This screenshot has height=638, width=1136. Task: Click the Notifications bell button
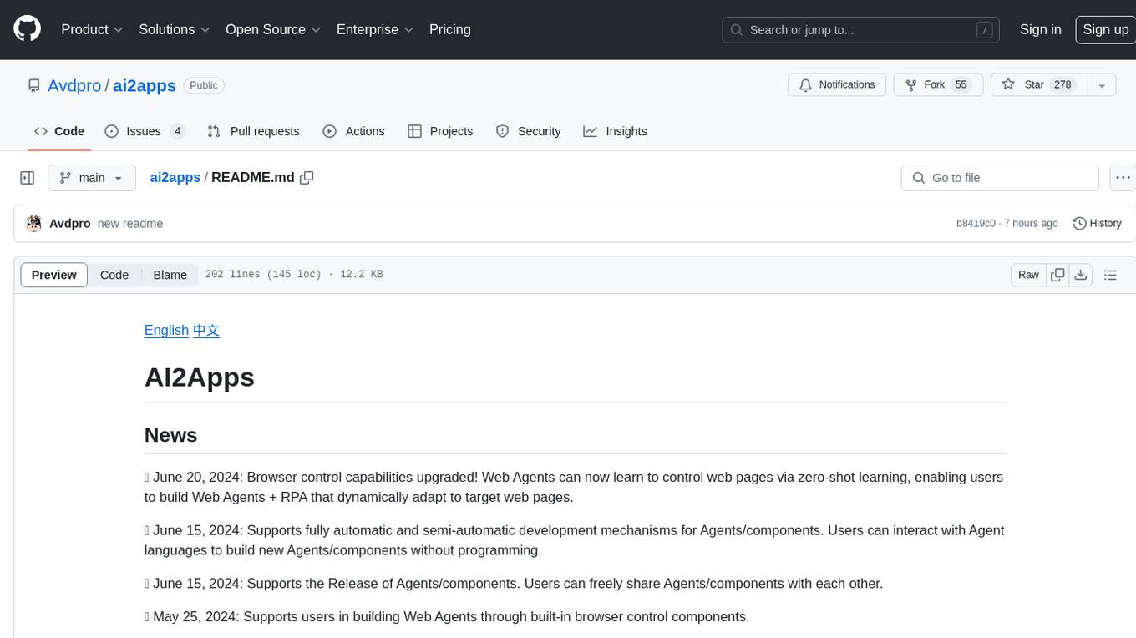pyautogui.click(x=837, y=85)
